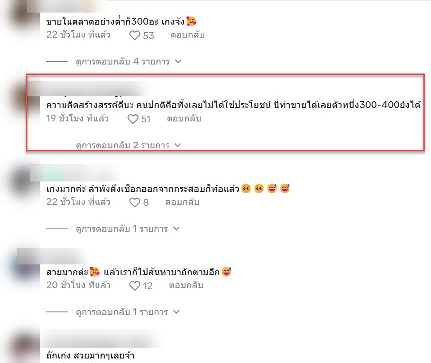Expand the 2 replies chevron
This screenshot has width=431, height=363.
click(178, 145)
